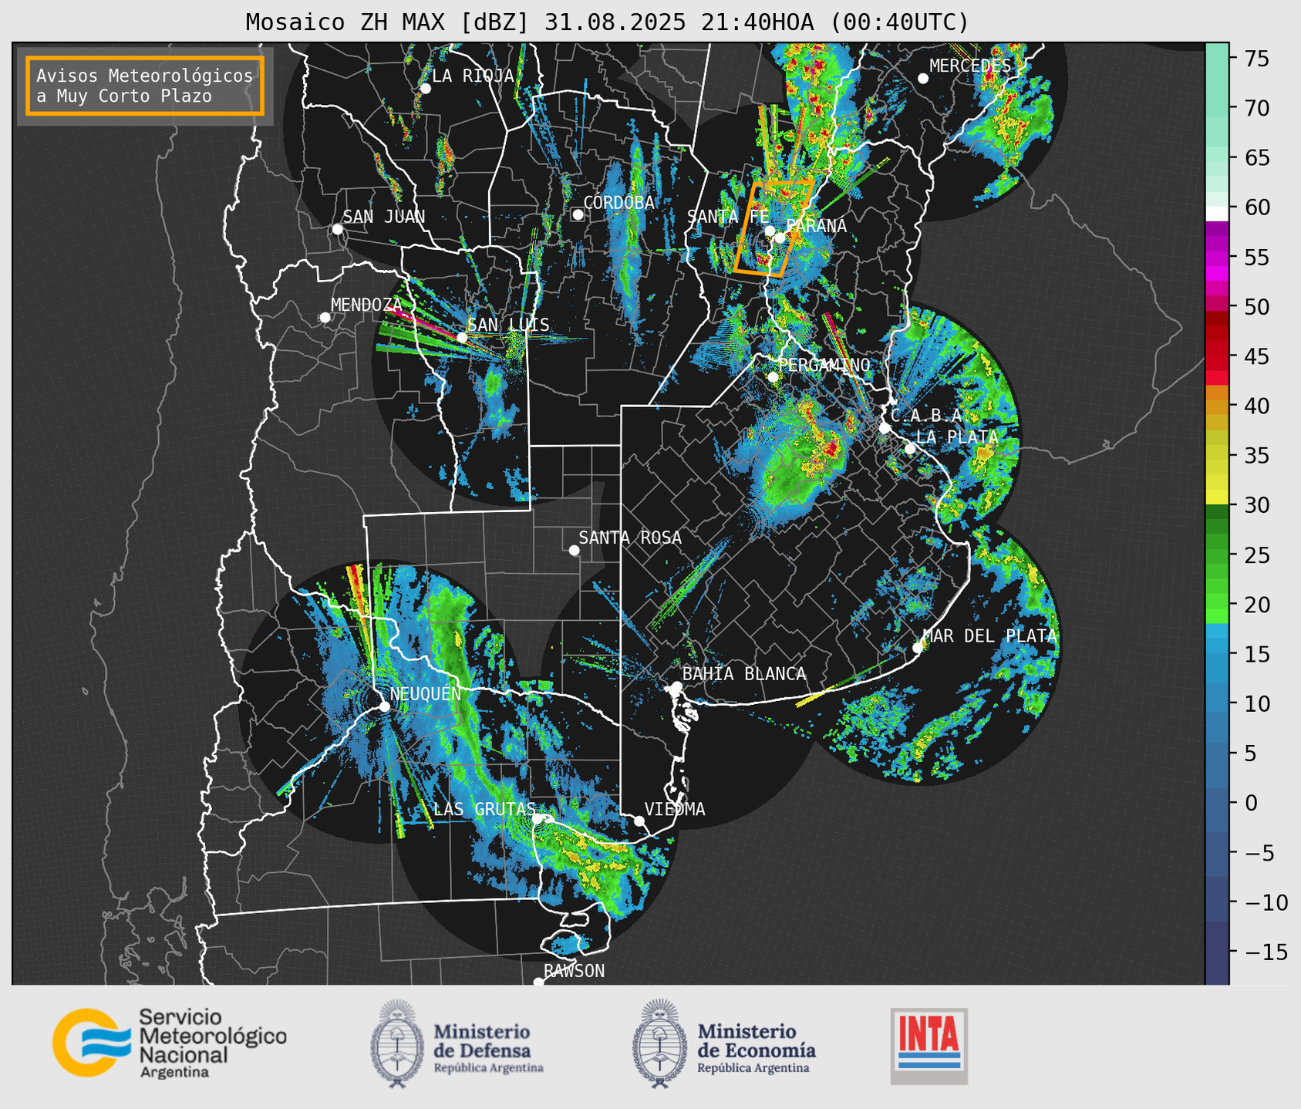
Task: Click the Servicio Meteorológico Nacional logo
Action: [170, 1043]
